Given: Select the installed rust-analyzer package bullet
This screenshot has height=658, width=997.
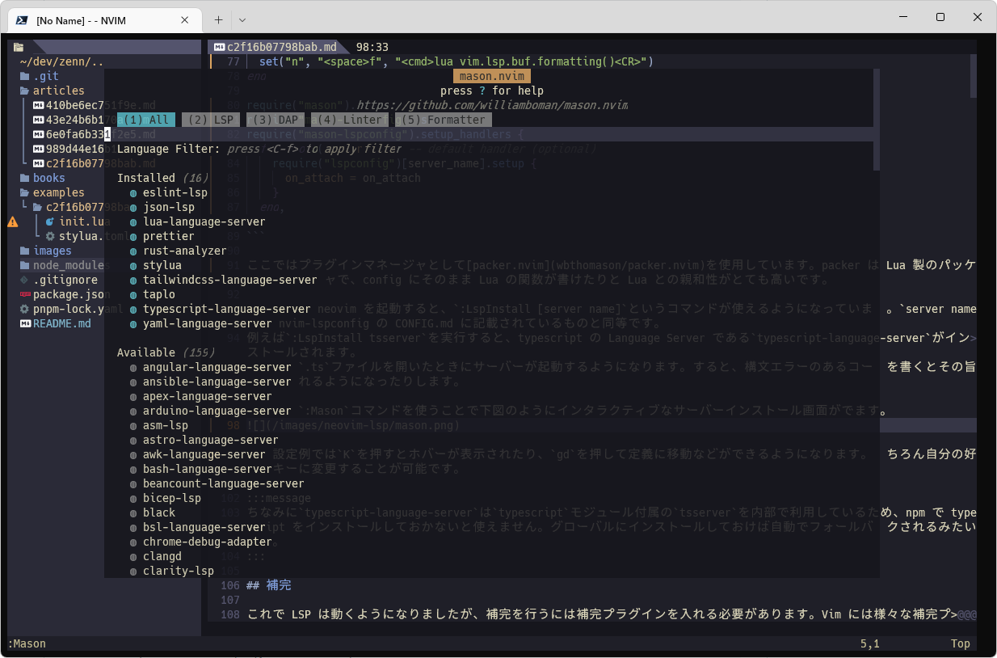Looking at the screenshot, I should coord(133,251).
